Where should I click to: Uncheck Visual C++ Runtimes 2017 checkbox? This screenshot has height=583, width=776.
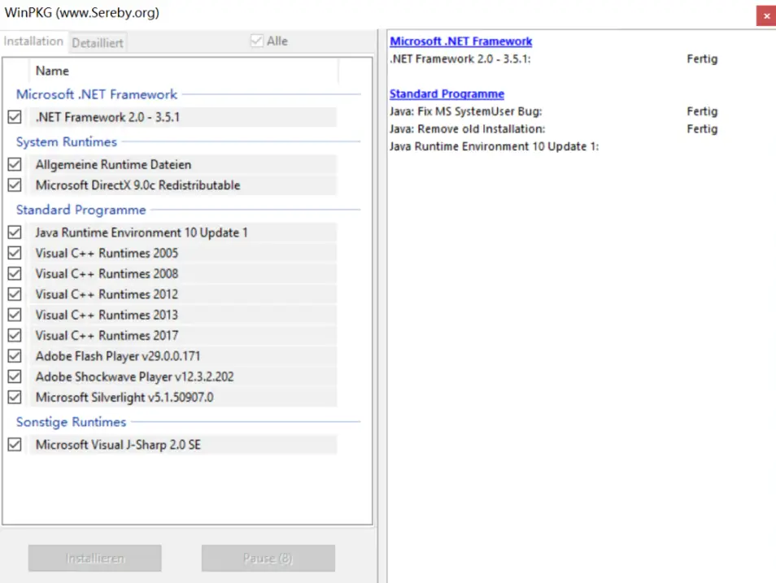15,336
